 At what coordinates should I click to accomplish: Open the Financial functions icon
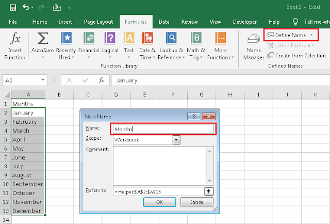click(89, 38)
